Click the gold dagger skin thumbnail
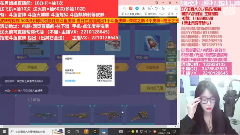240x135 pixels. [x=141, y=115]
